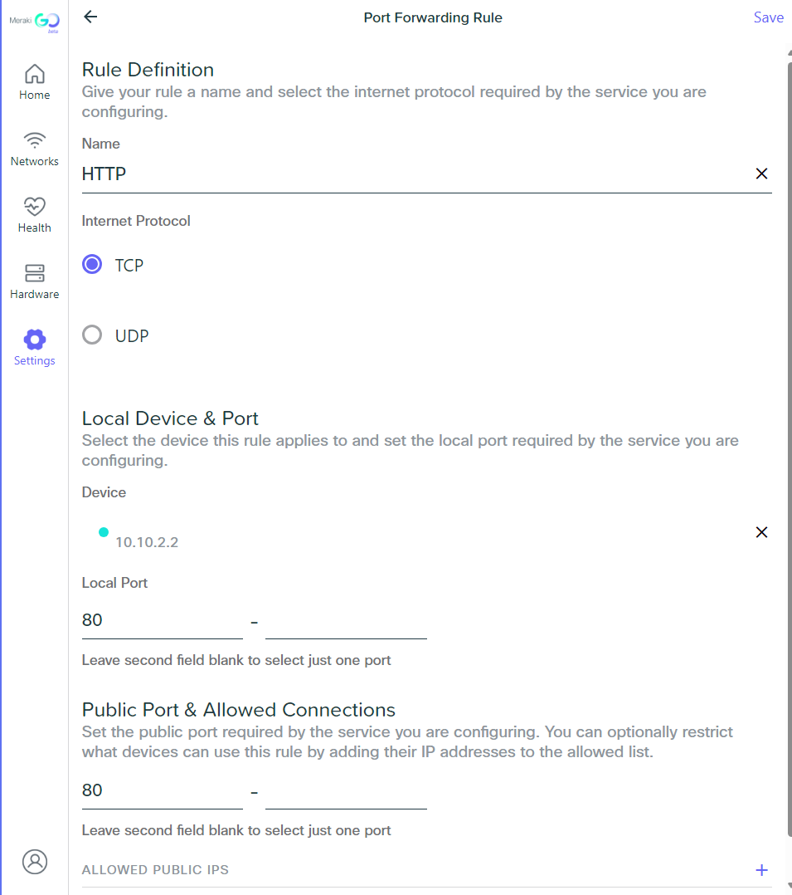Select the UDP protocol radio button
792x895 pixels.
[x=92, y=335]
